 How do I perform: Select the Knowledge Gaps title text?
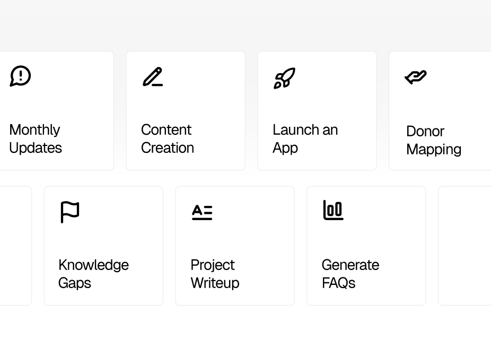click(x=93, y=274)
